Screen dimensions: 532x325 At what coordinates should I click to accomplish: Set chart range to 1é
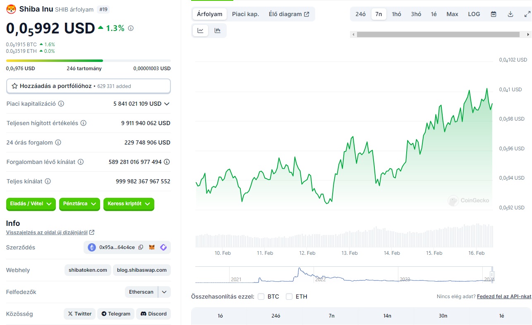434,14
